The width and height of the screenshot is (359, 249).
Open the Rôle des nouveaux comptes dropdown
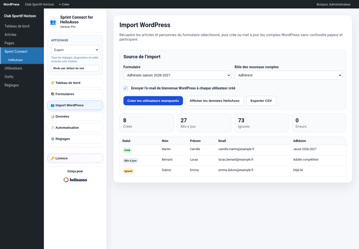(x=288, y=75)
